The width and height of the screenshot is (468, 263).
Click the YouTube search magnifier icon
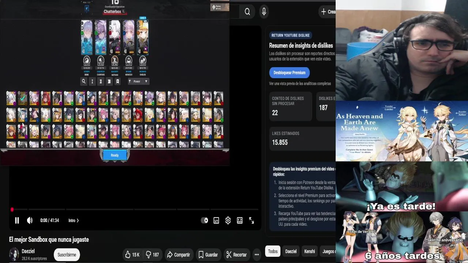tap(248, 12)
